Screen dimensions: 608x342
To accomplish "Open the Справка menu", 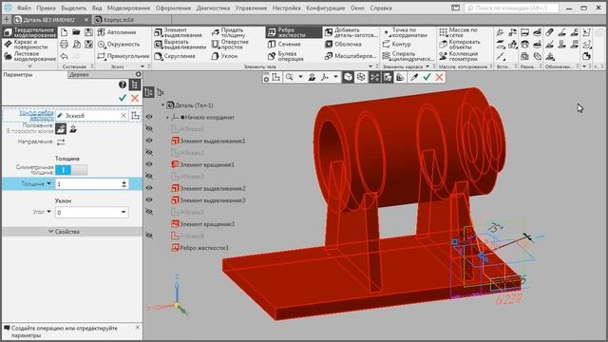I will click(381, 8).
